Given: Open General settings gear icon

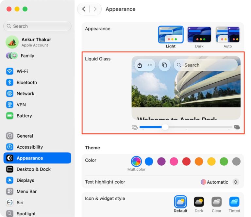Looking at the screenshot, I should pyautogui.click(x=9, y=136).
